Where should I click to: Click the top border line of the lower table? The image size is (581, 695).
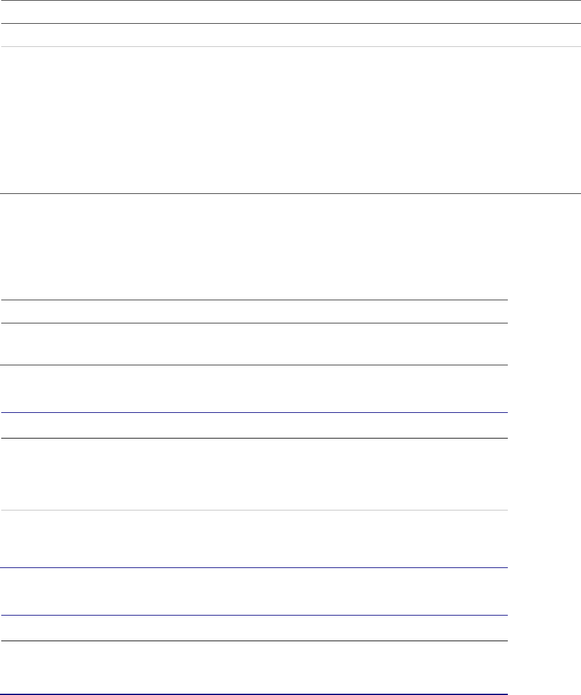pyautogui.click(x=253, y=300)
